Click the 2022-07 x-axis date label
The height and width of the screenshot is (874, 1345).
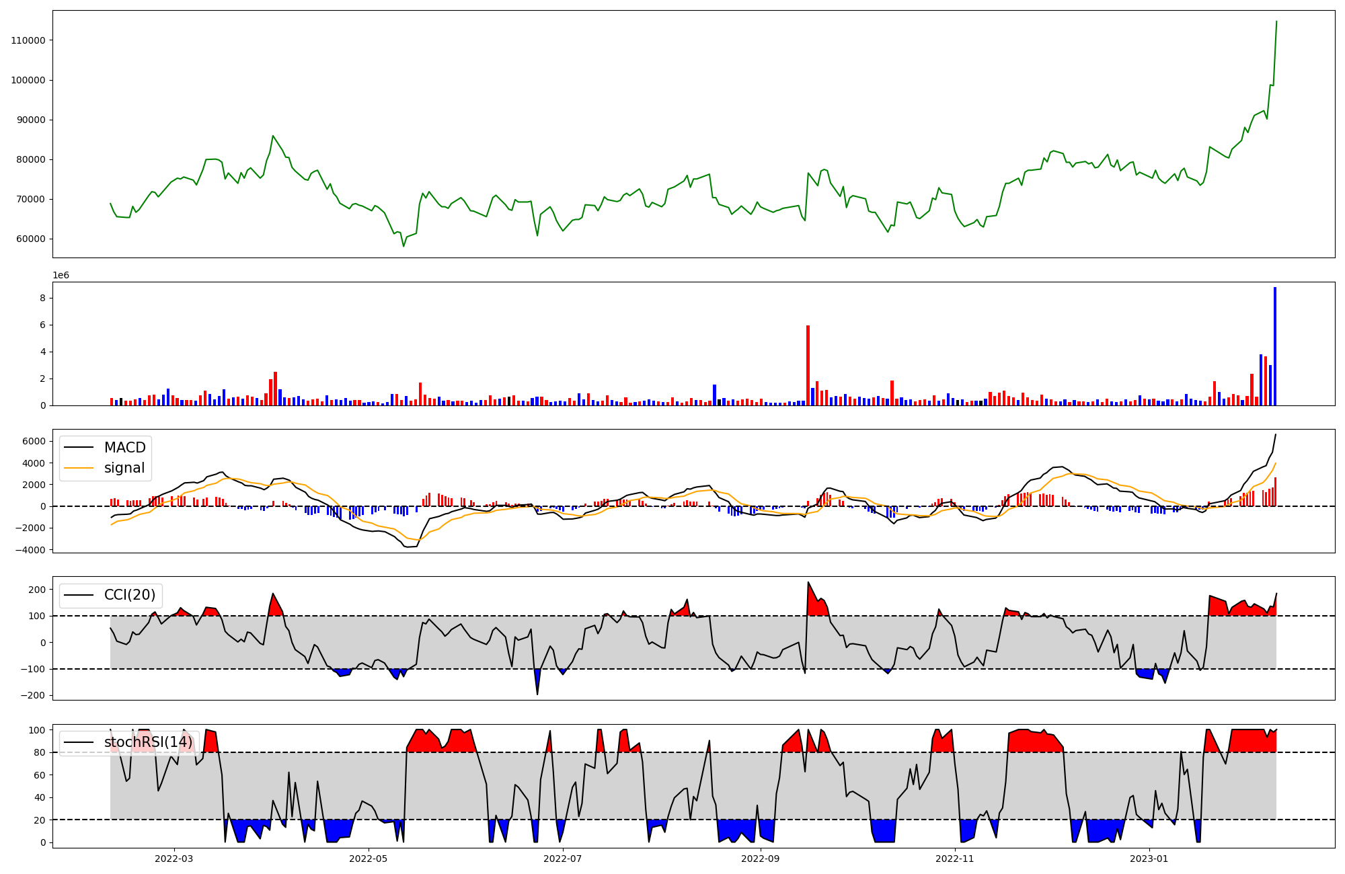click(562, 859)
